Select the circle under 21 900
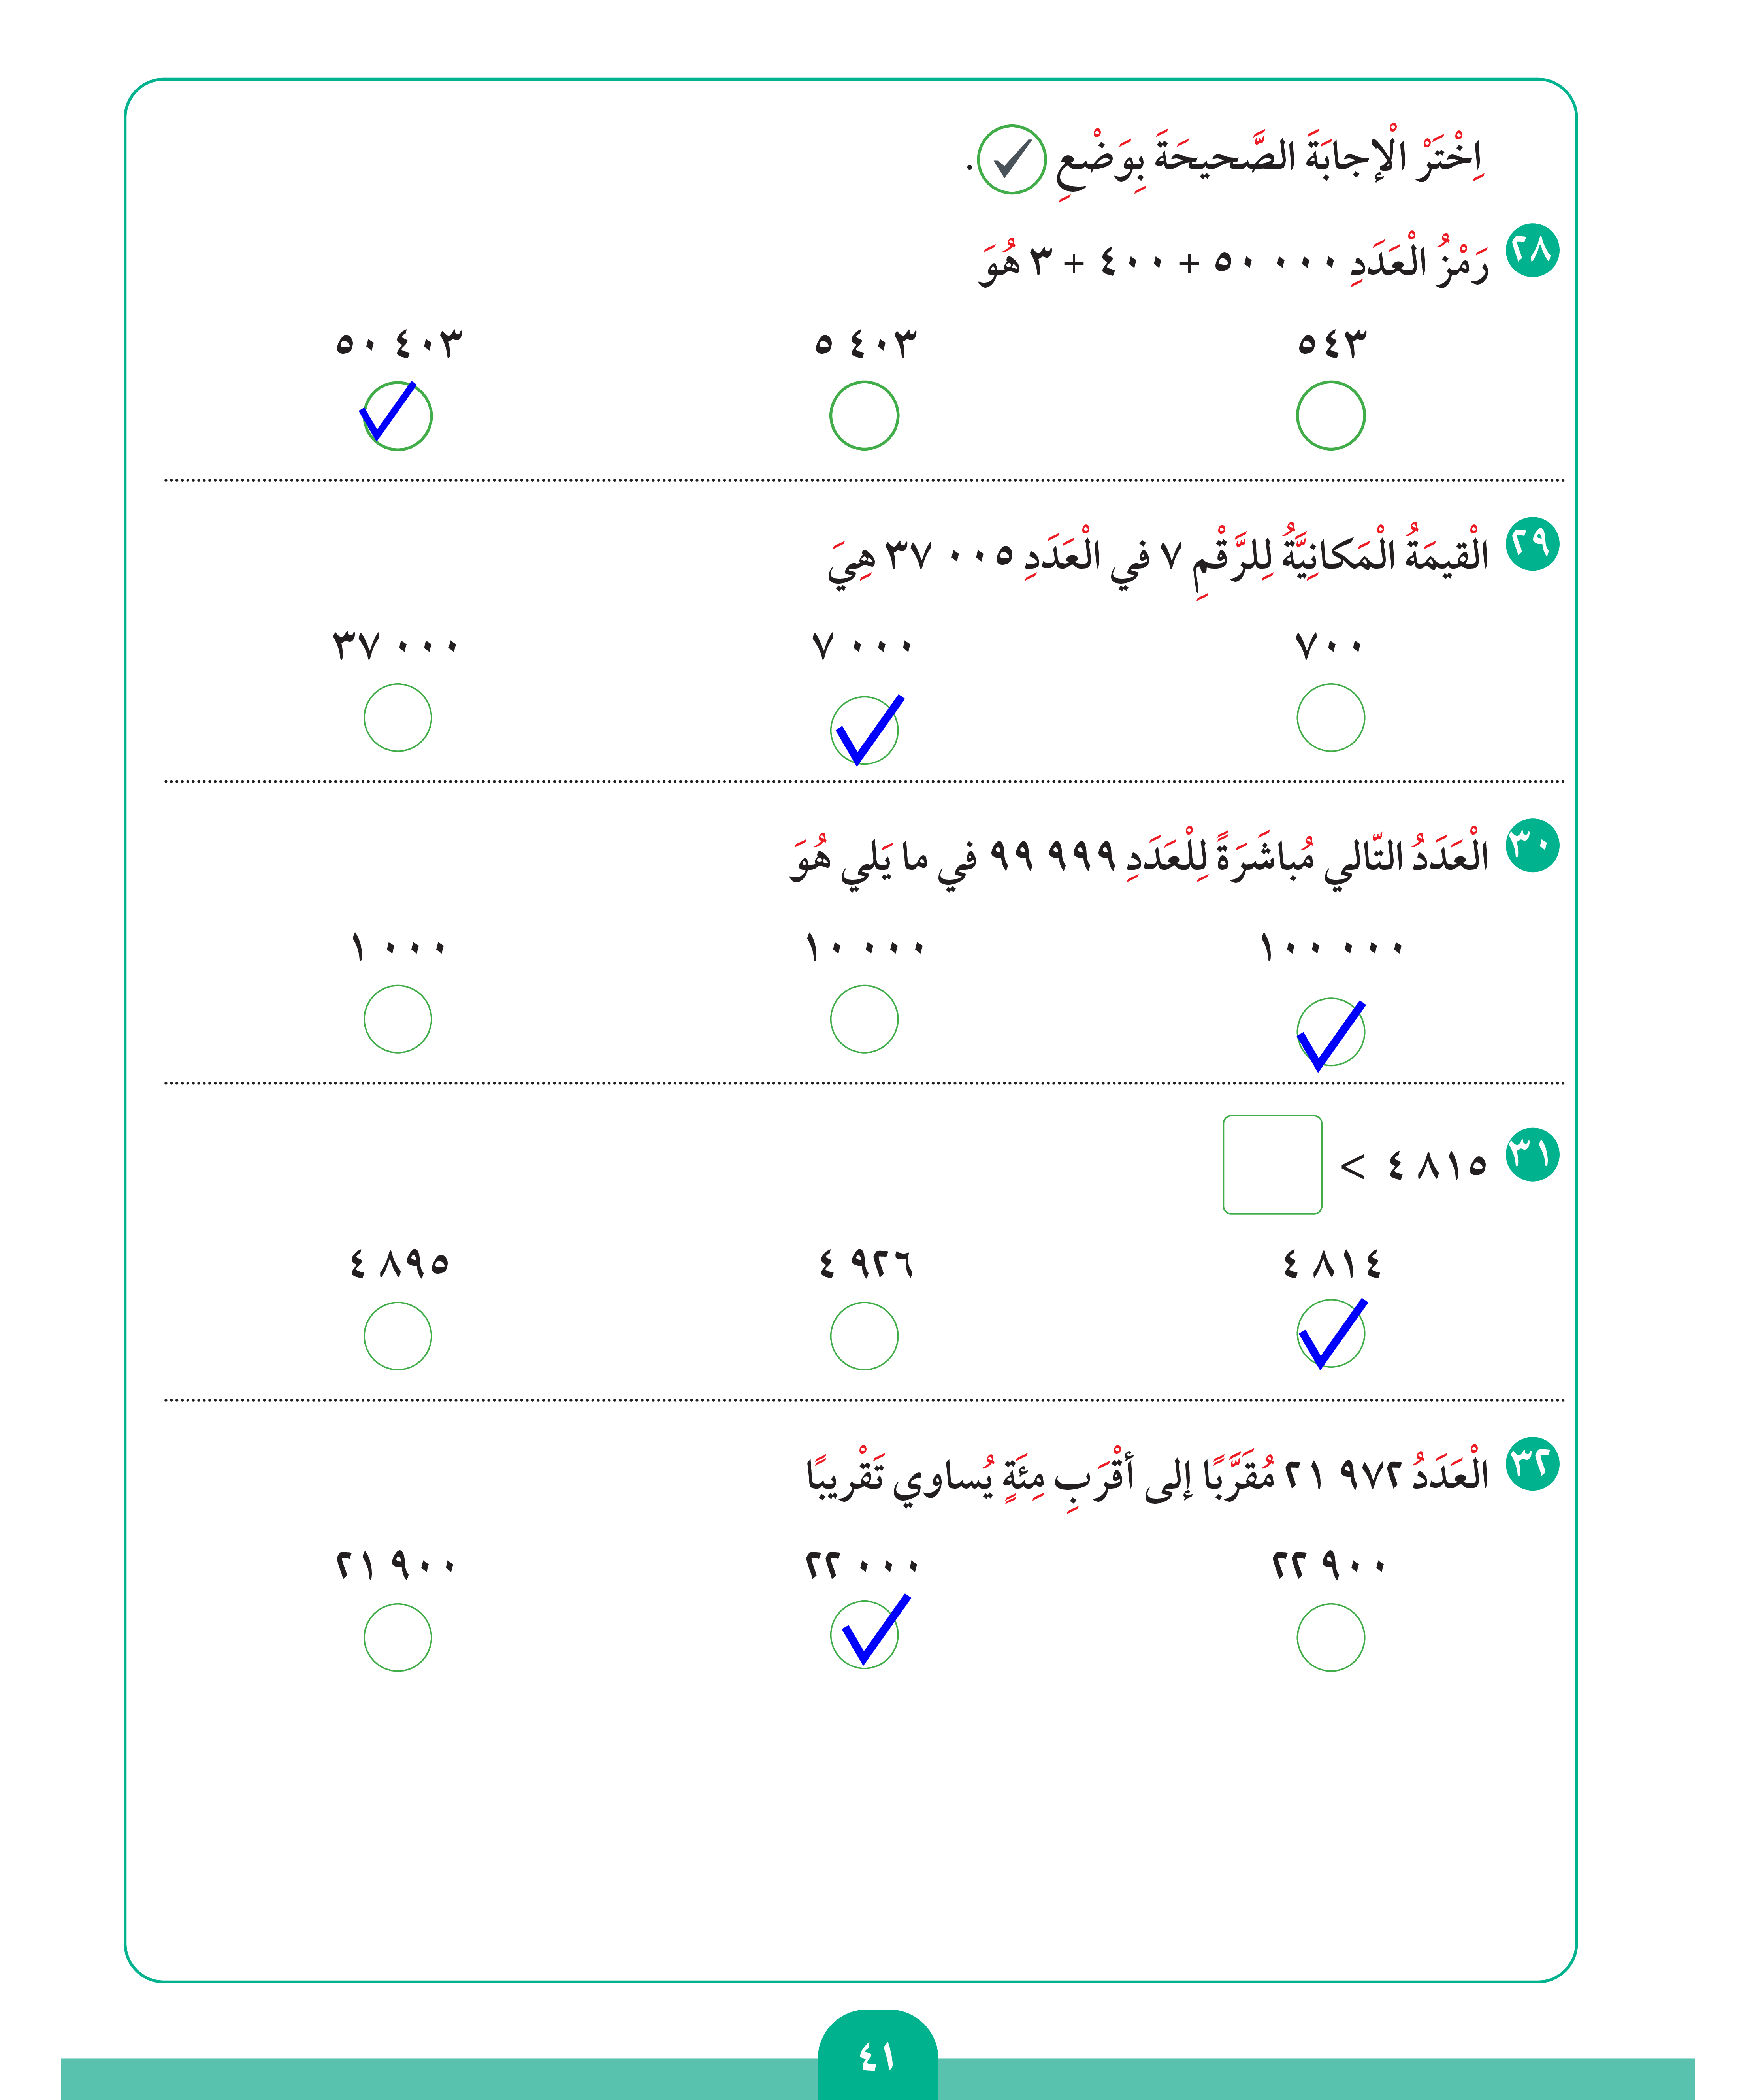This screenshot has height=2100, width=1756. 397,1638
